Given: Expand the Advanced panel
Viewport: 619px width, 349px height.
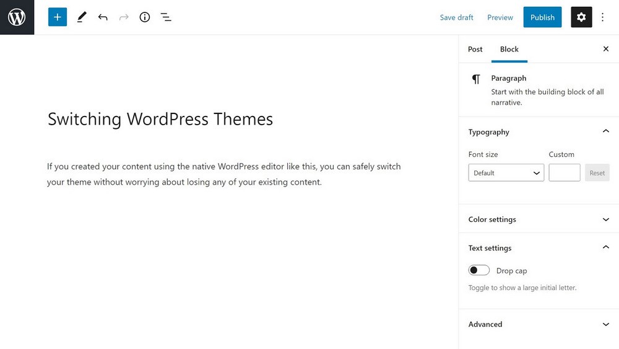Looking at the screenshot, I should (x=539, y=324).
